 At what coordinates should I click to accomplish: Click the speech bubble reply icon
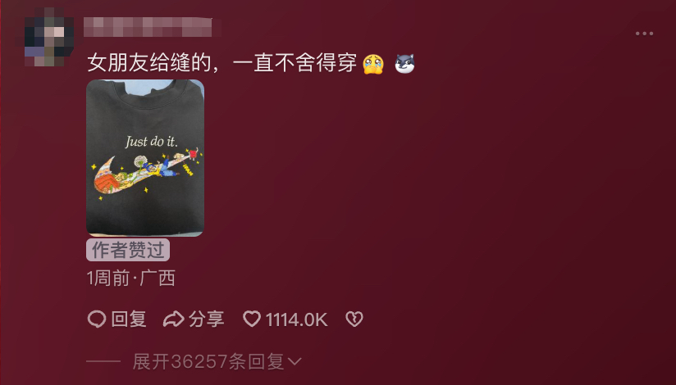coord(97,319)
